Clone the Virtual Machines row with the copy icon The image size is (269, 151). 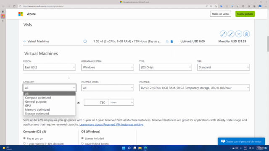pos(167,42)
